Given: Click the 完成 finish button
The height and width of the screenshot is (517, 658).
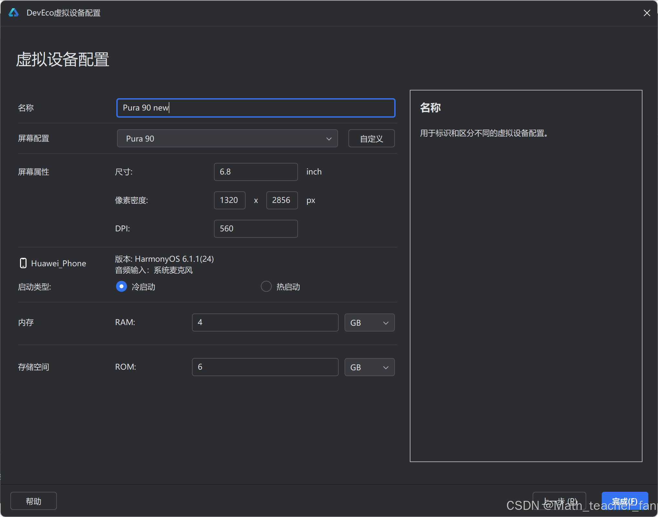Looking at the screenshot, I should point(625,501).
